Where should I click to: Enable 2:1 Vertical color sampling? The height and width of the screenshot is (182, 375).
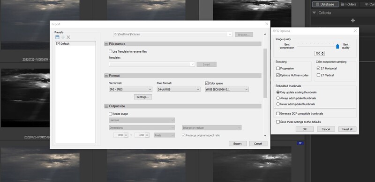tap(318, 75)
